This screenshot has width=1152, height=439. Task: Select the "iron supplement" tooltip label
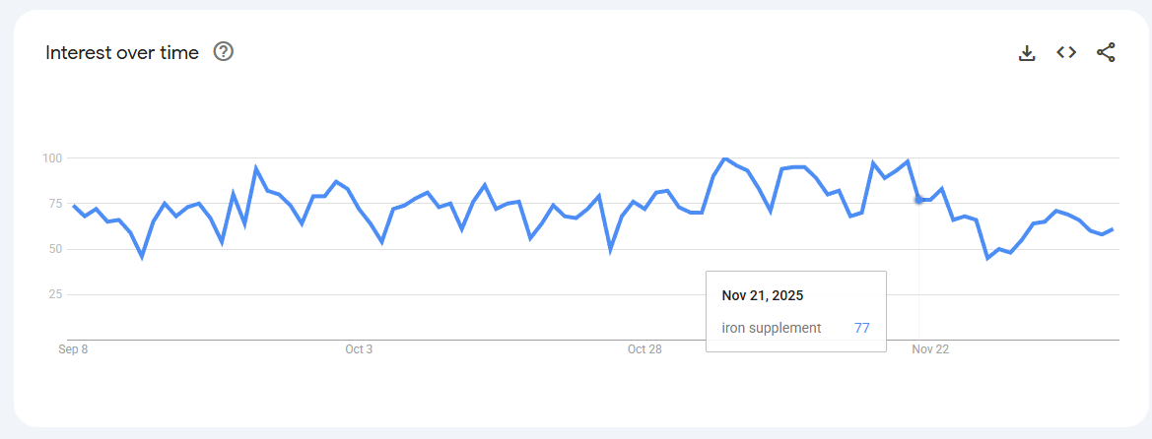[772, 328]
